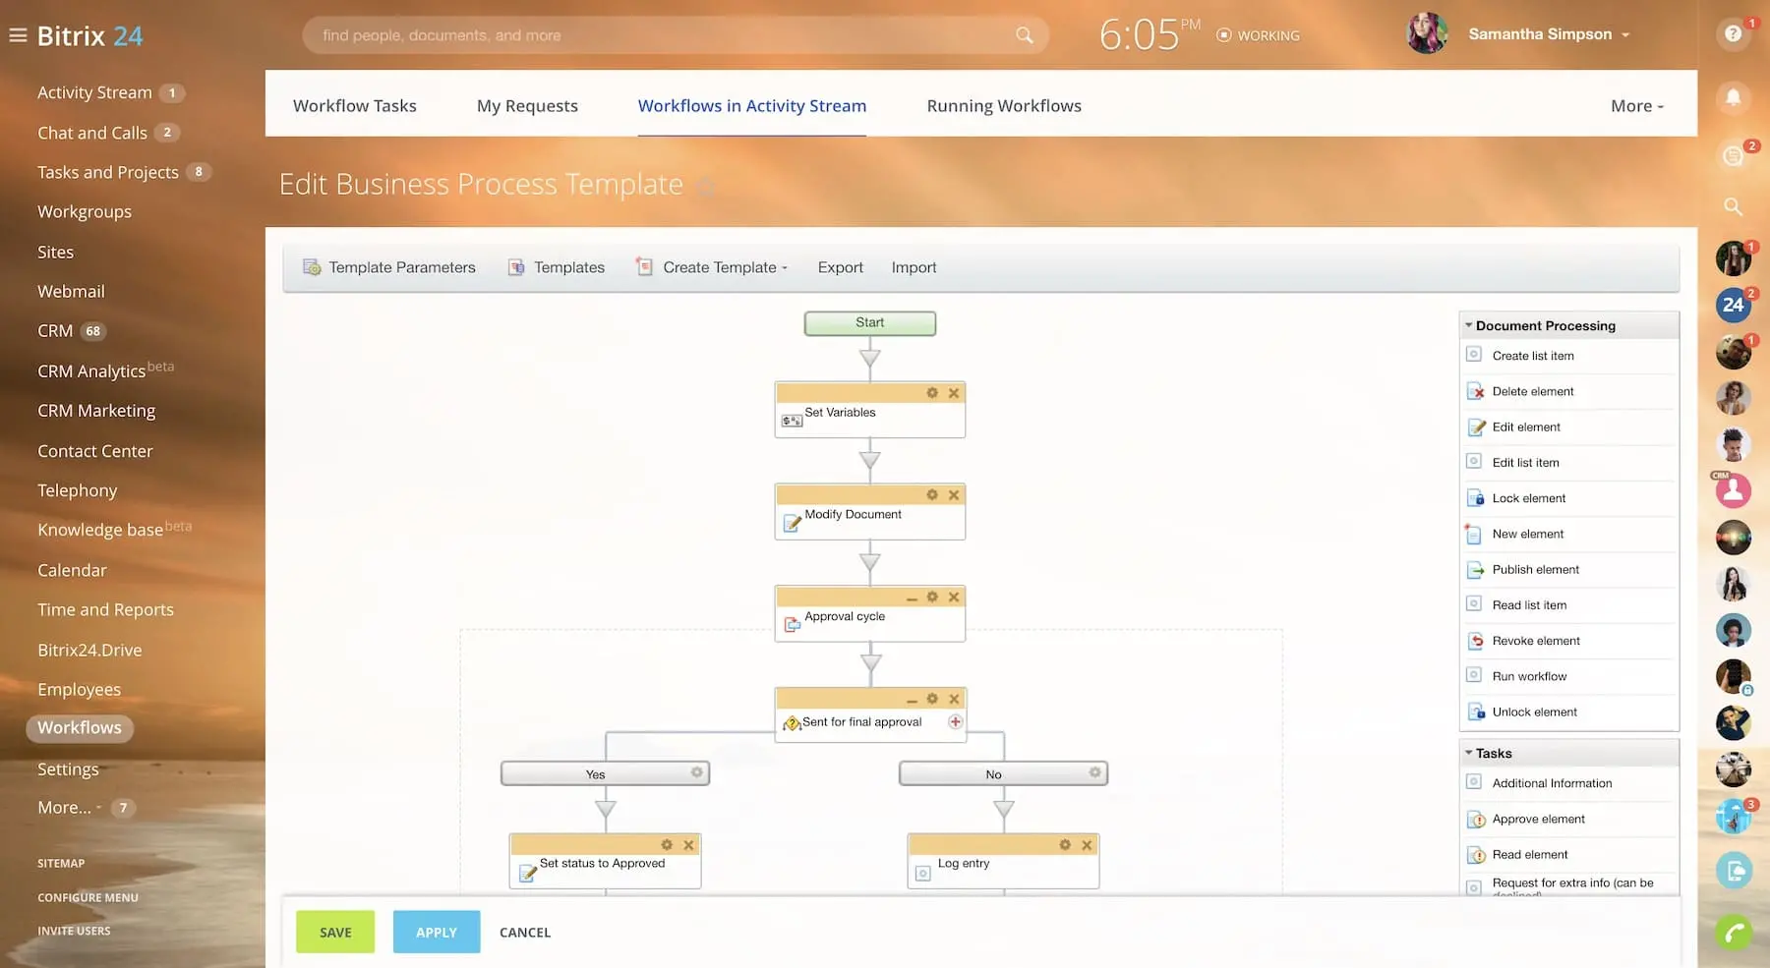The width and height of the screenshot is (1770, 968).
Task: Open settings gear on Set Variables block
Action: tap(931, 392)
